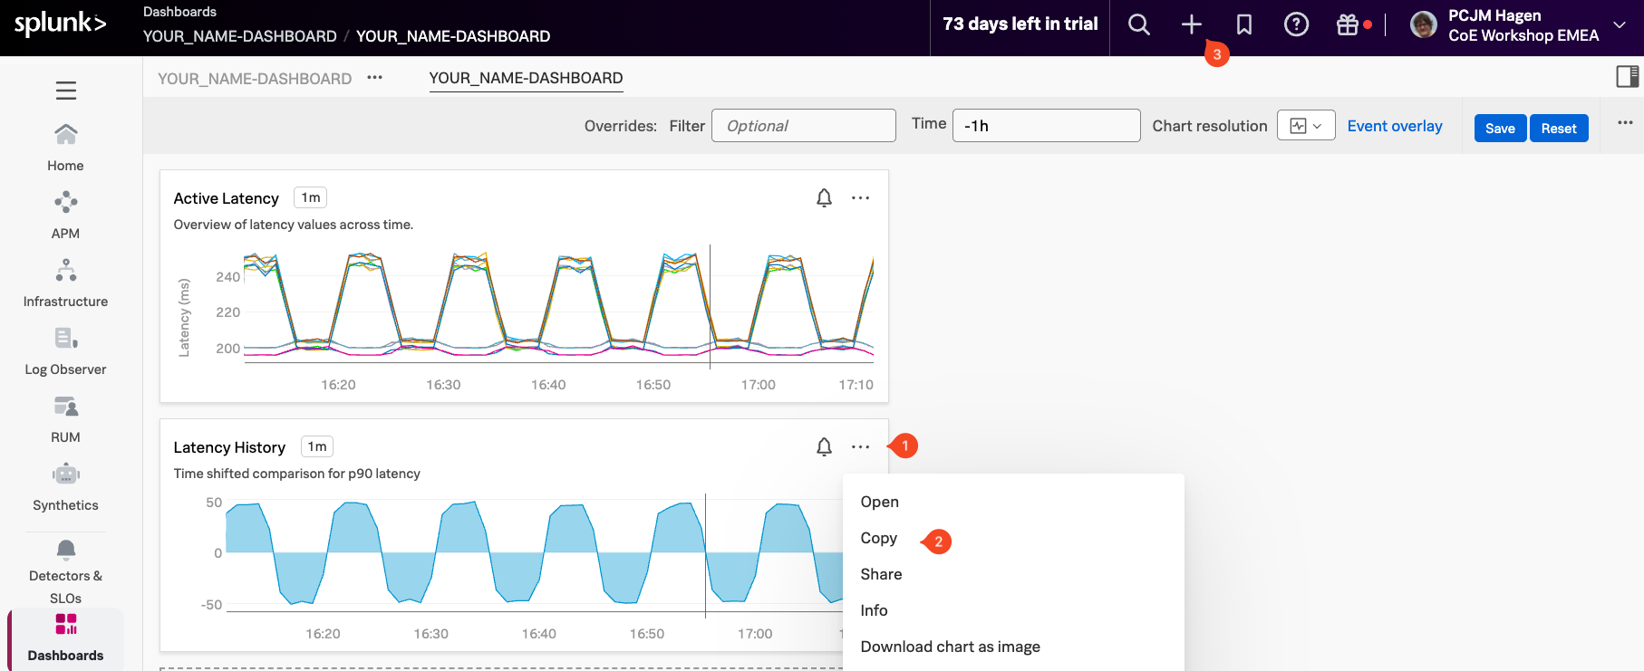Choose Download chart as image

click(950, 647)
